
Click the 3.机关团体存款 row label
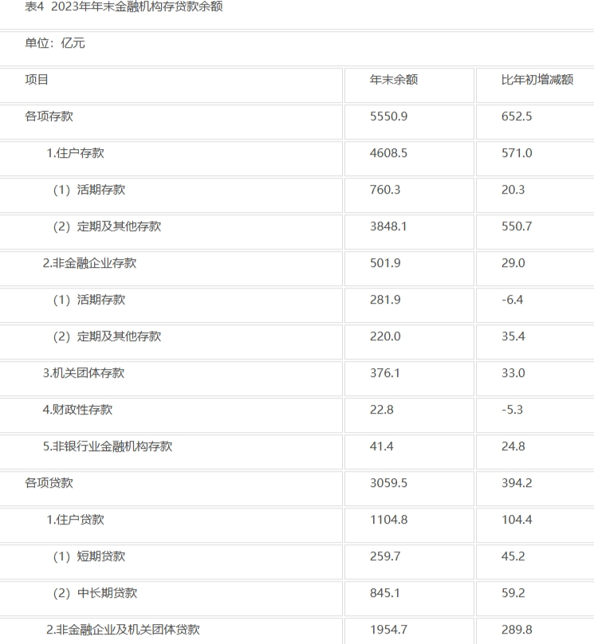(x=84, y=372)
